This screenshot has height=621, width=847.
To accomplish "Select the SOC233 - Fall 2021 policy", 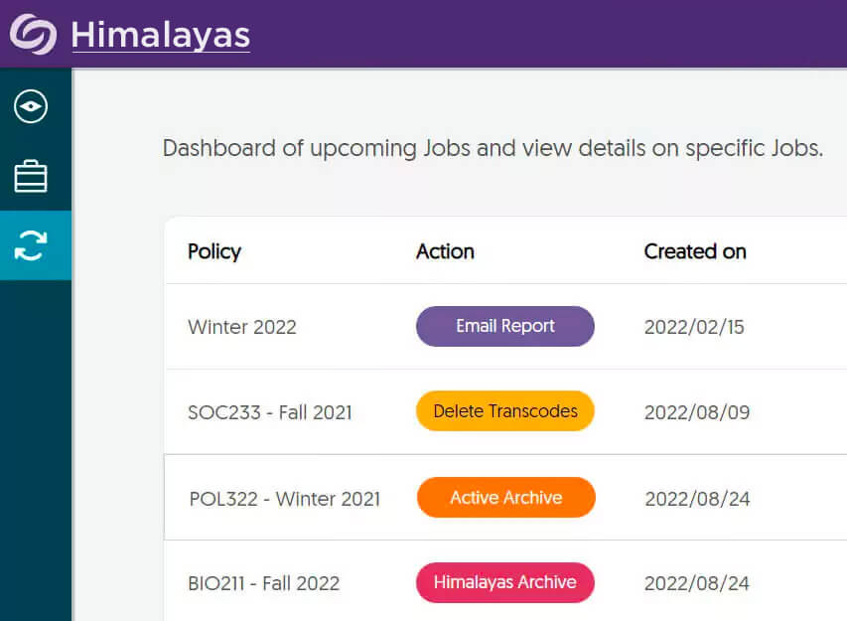I will tap(270, 412).
